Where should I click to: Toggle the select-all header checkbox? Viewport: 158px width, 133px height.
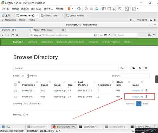pyautogui.click(x=16, y=84)
